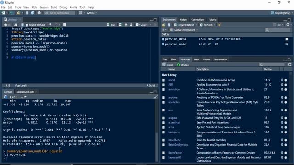Inspect pension_model with magnifier icon
Screen dimensions: 294x165
[287, 44]
